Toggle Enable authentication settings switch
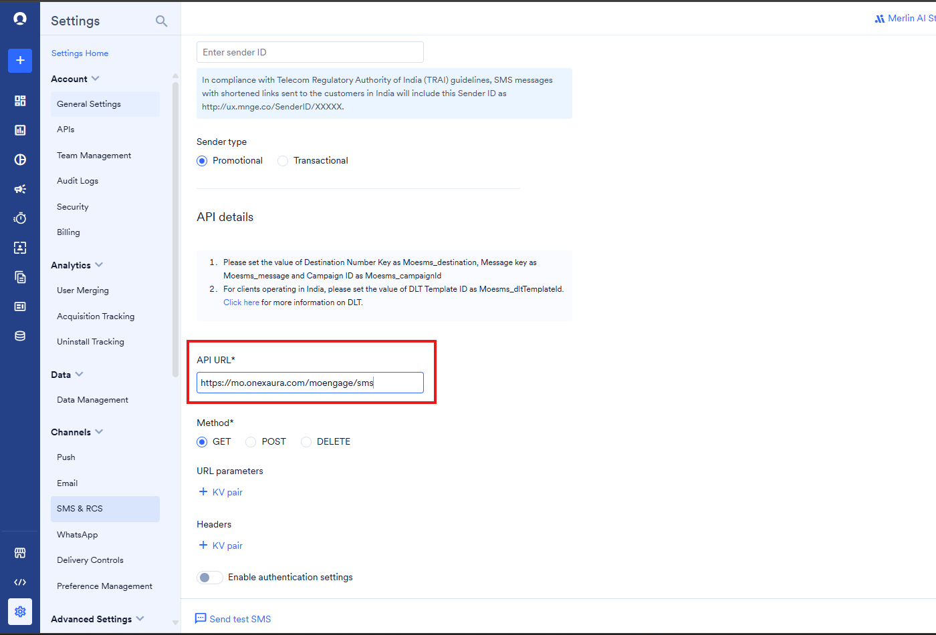This screenshot has width=936, height=635. pyautogui.click(x=210, y=578)
